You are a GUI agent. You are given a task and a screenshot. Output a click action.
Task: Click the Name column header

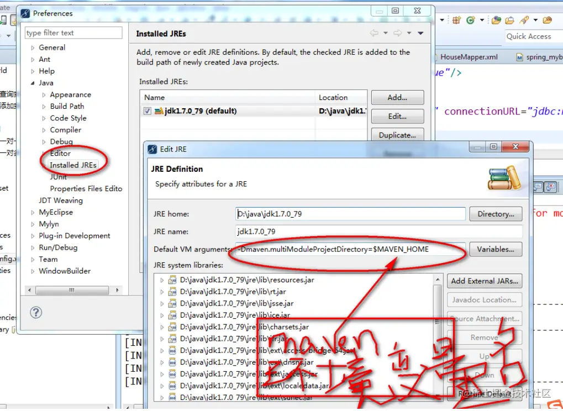pos(228,97)
